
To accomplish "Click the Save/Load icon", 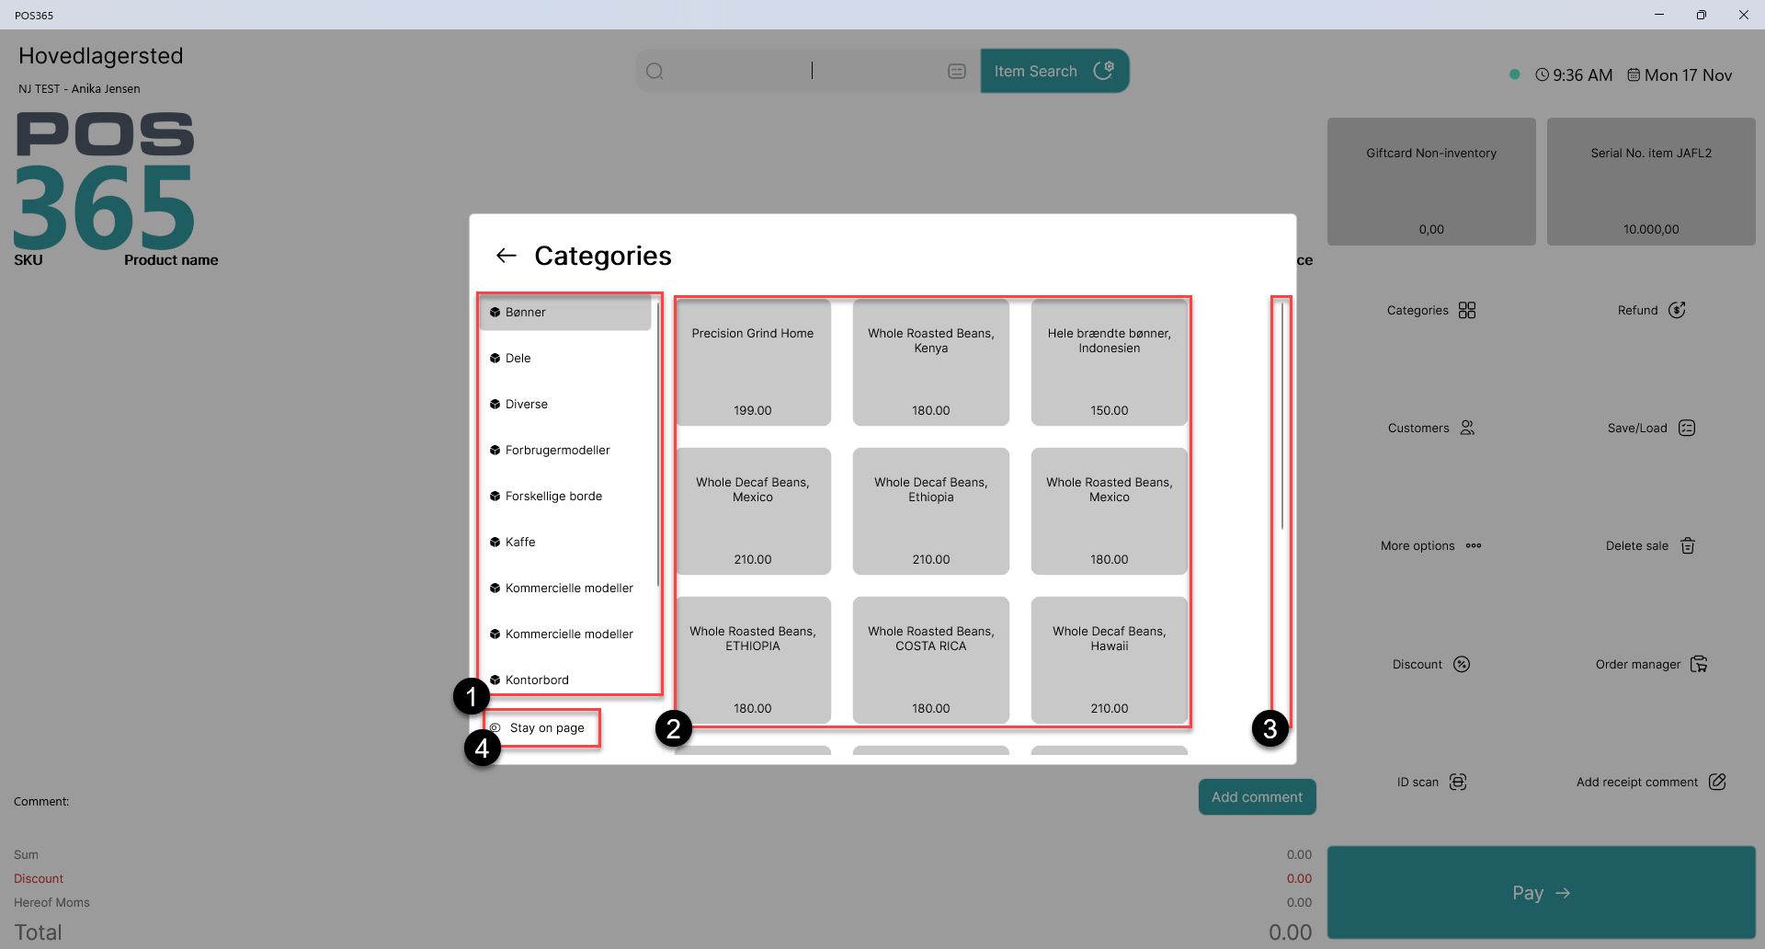I will pyautogui.click(x=1687, y=428).
